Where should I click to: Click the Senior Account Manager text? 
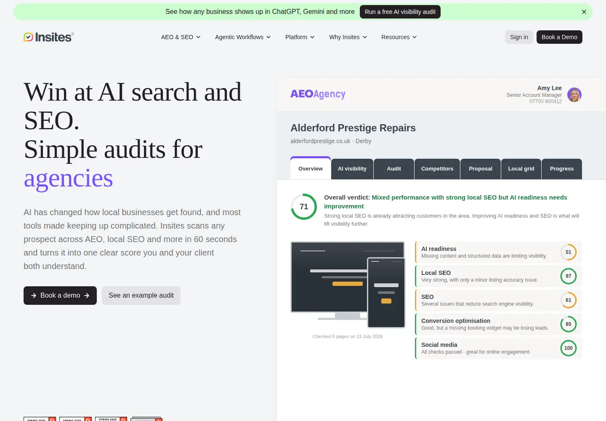534,95
